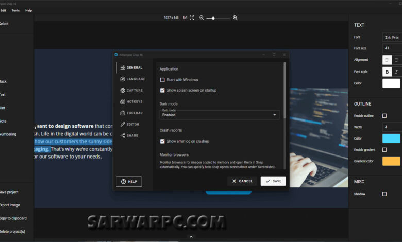Viewport: 402px width, 242px height.
Task: Toggle bold font style
Action: pos(387,72)
